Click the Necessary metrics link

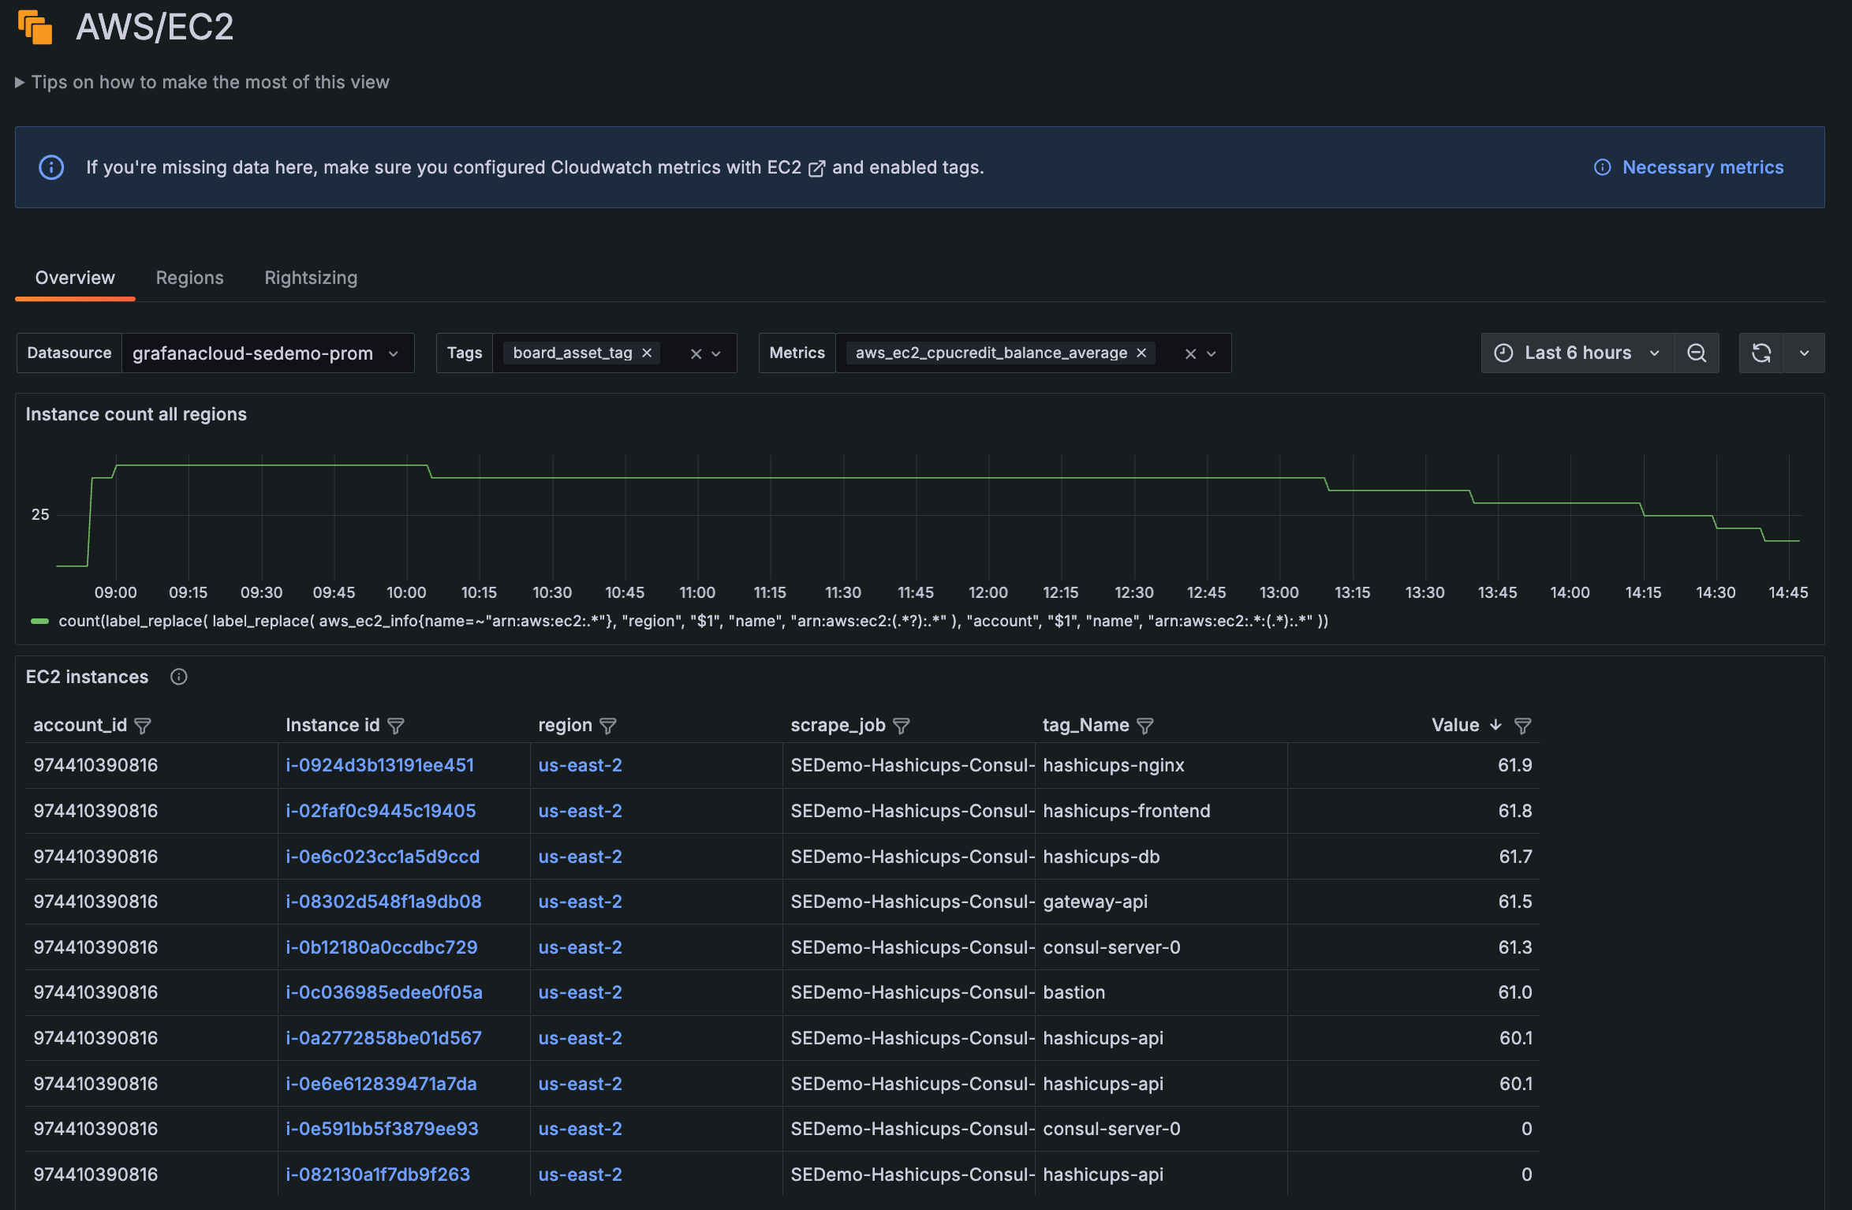[x=1702, y=166]
